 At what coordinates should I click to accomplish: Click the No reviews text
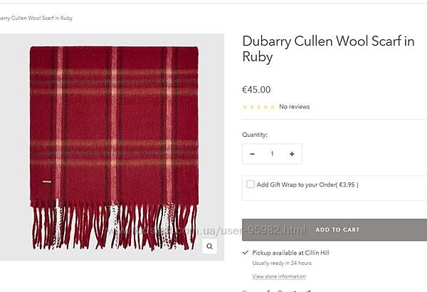point(295,107)
